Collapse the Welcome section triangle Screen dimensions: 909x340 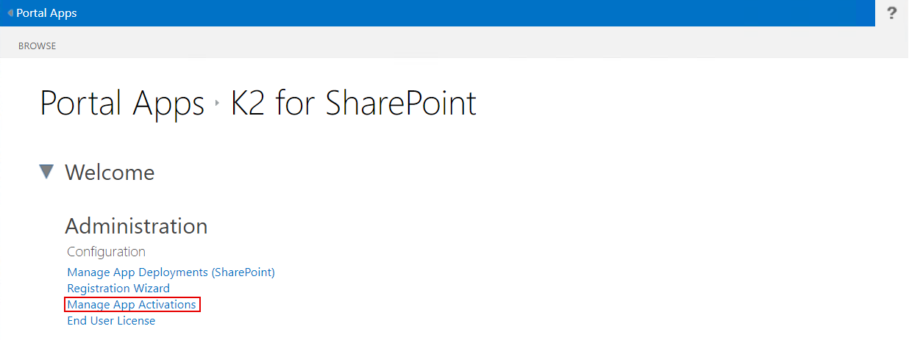point(47,172)
